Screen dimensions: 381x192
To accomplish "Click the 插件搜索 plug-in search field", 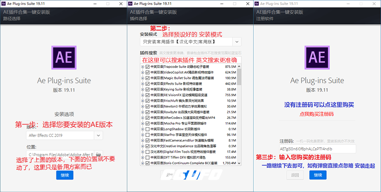I will pos(190,60).
